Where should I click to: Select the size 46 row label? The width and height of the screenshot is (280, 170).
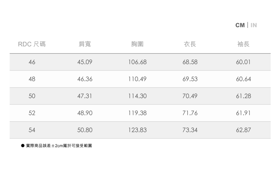[32, 62]
